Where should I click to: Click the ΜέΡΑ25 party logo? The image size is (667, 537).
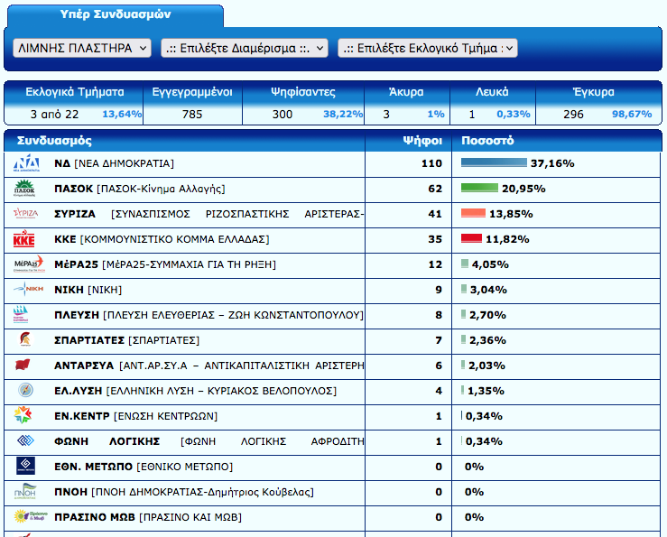(24, 264)
